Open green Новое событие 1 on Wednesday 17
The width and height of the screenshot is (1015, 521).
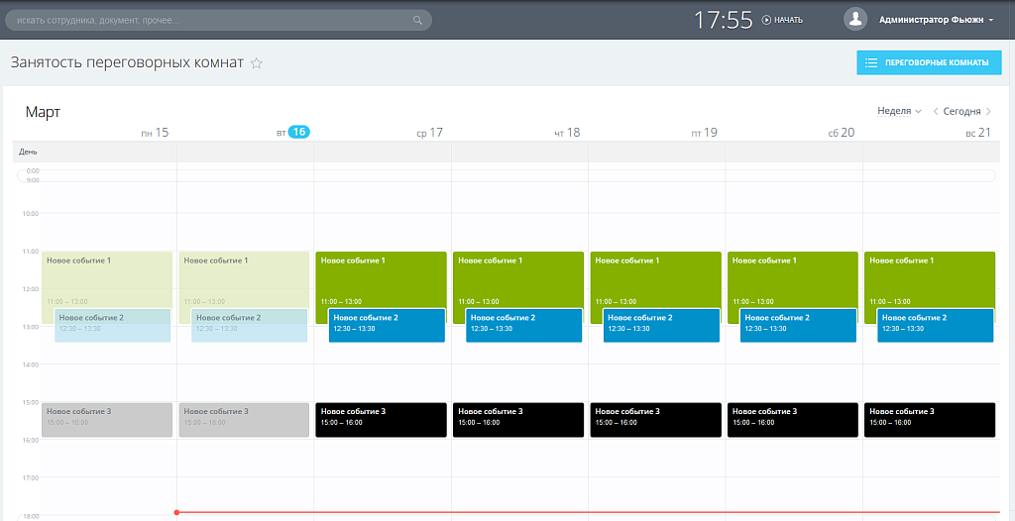382,277
